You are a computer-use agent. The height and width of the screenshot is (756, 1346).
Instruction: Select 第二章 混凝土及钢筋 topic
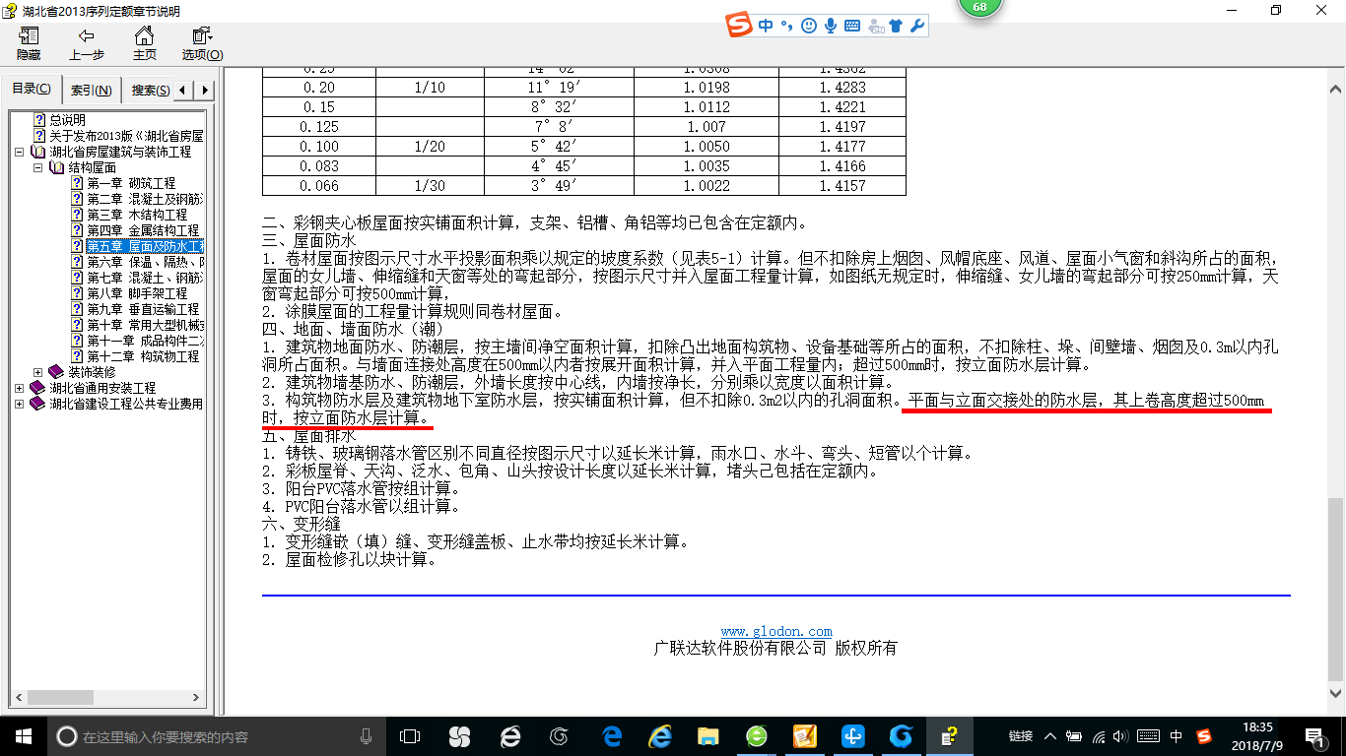tap(145, 199)
